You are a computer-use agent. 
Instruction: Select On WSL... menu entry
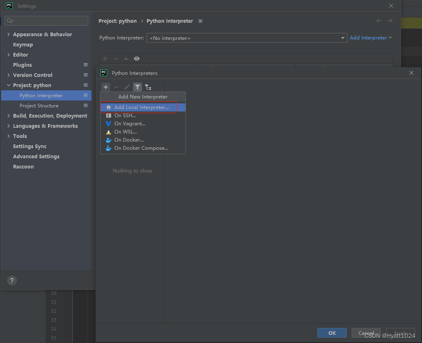[x=143, y=132]
